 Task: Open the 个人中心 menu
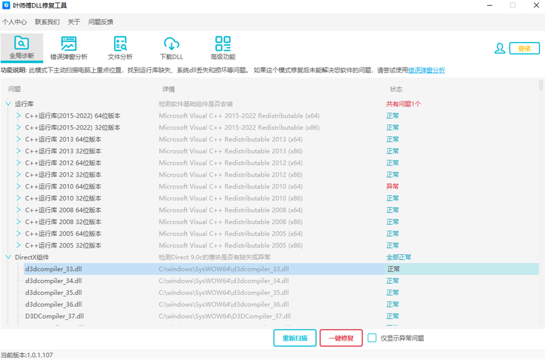14,22
